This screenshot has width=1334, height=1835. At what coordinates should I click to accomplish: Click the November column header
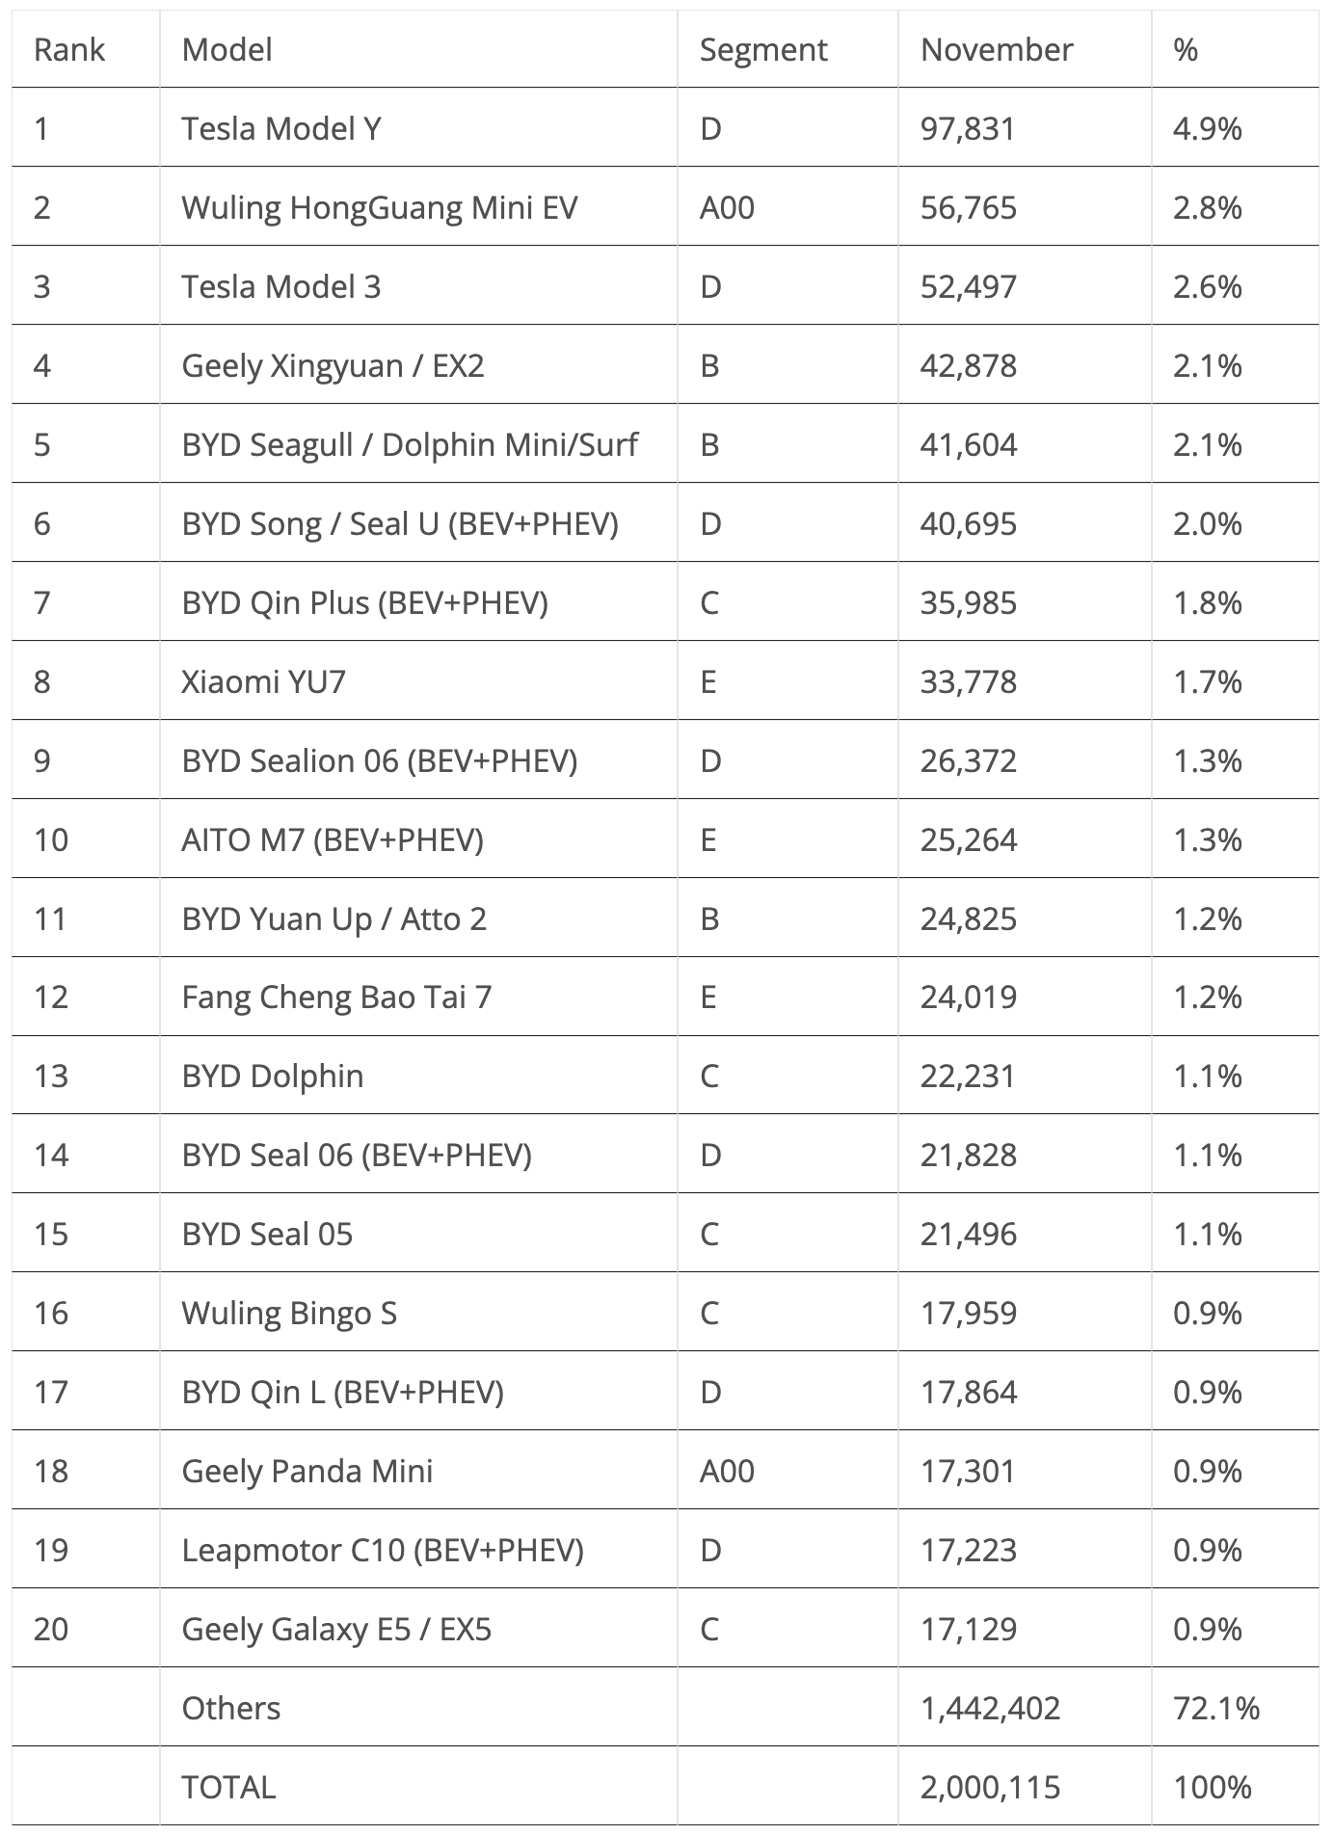(996, 50)
